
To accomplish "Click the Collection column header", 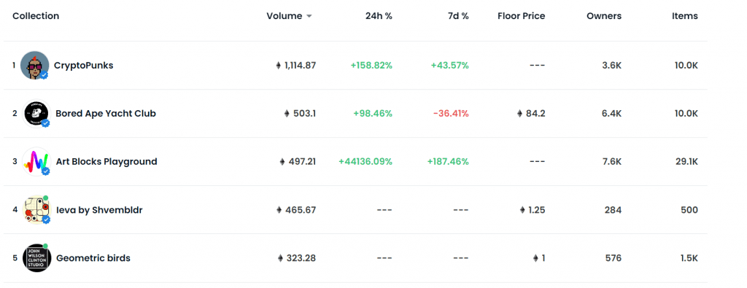I will coord(36,16).
